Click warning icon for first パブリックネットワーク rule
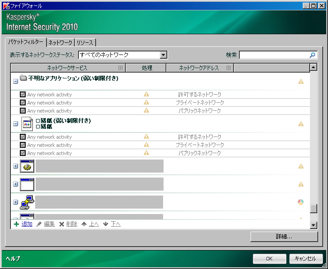This screenshot has height=269, width=328. [146, 110]
